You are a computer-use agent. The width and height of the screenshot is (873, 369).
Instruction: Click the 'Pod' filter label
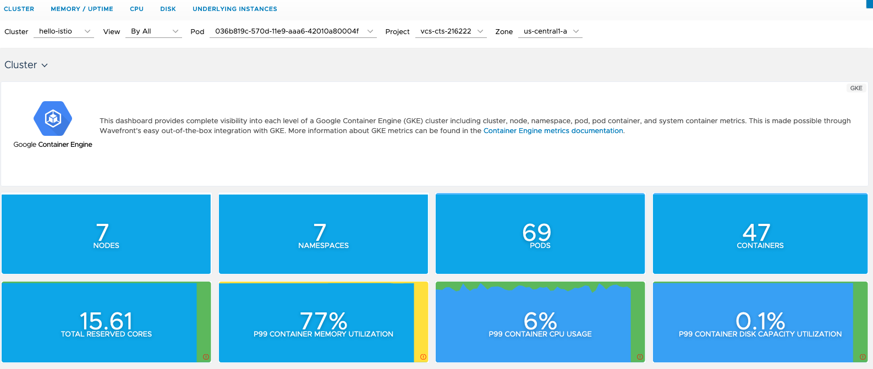click(197, 32)
